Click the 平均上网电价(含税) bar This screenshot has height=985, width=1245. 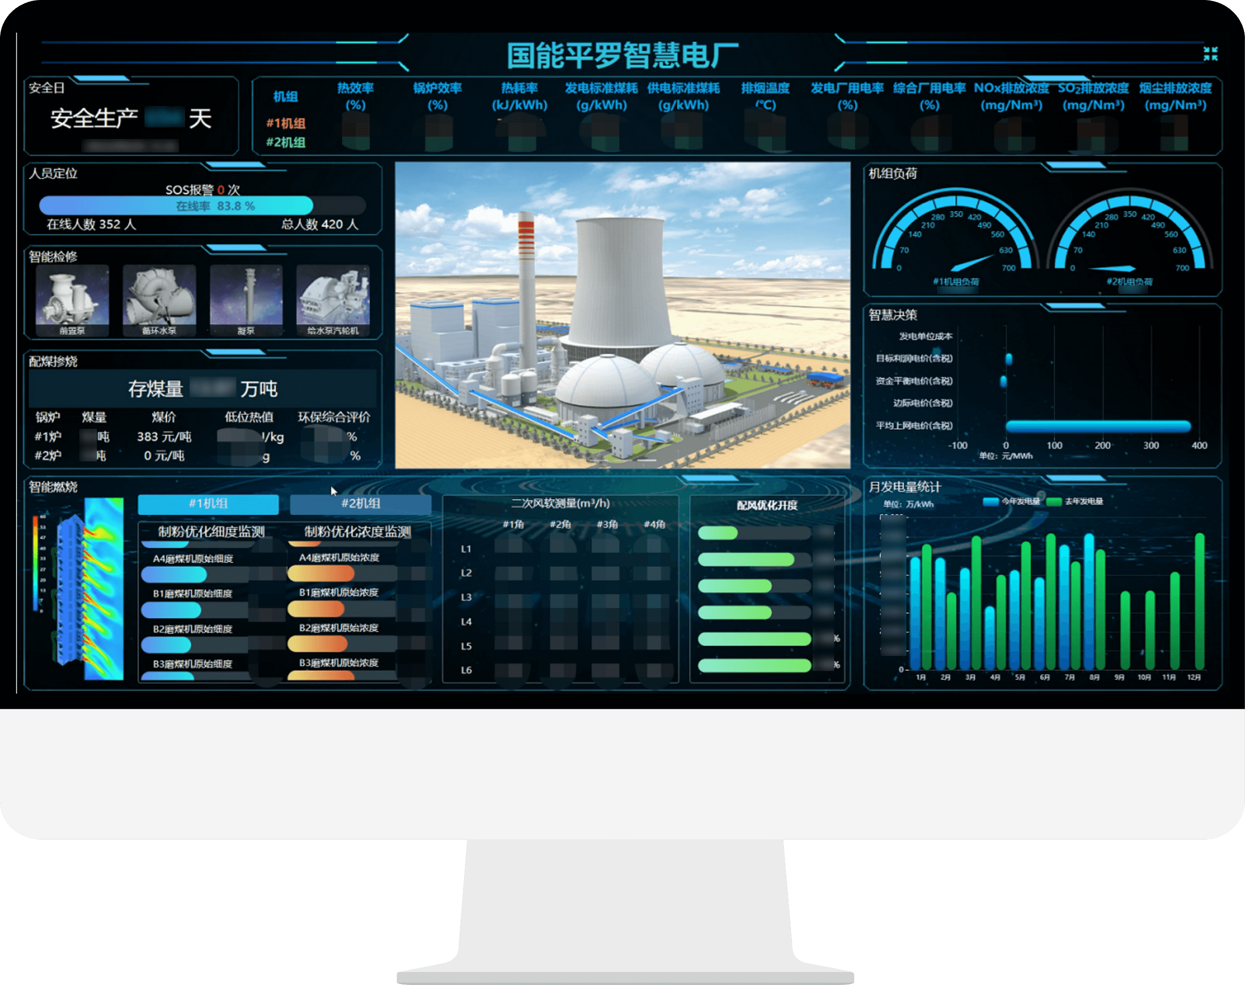[1098, 426]
